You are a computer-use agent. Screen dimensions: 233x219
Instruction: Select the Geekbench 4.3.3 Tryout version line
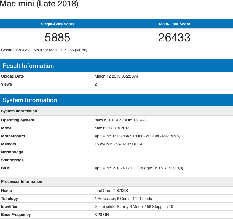tap(44, 50)
